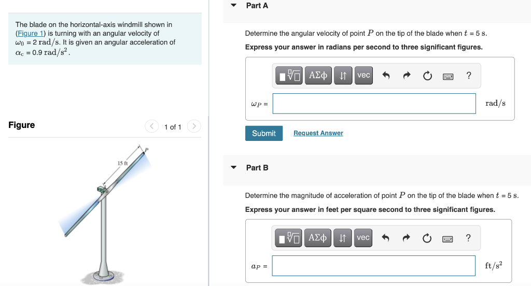The width and height of the screenshot is (531, 286).
Task: Show keyboard shortcuts for Part A
Action: click(x=448, y=77)
